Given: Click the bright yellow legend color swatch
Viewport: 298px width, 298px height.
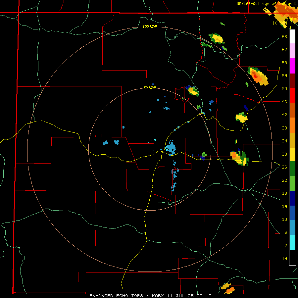Looking at the screenshot, I should pos(292,154).
